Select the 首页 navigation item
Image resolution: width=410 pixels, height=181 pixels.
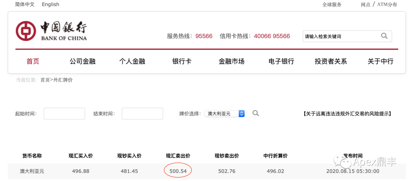coord(33,62)
